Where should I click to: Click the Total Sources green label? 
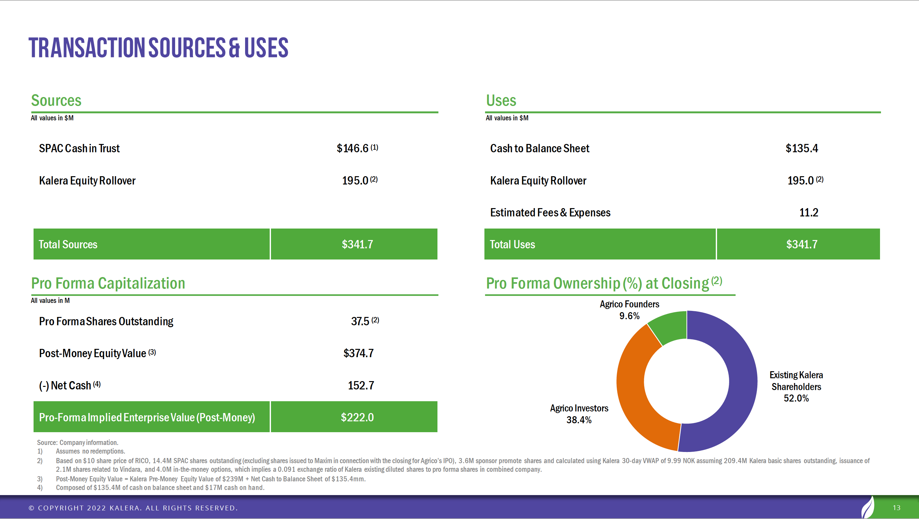(151, 244)
